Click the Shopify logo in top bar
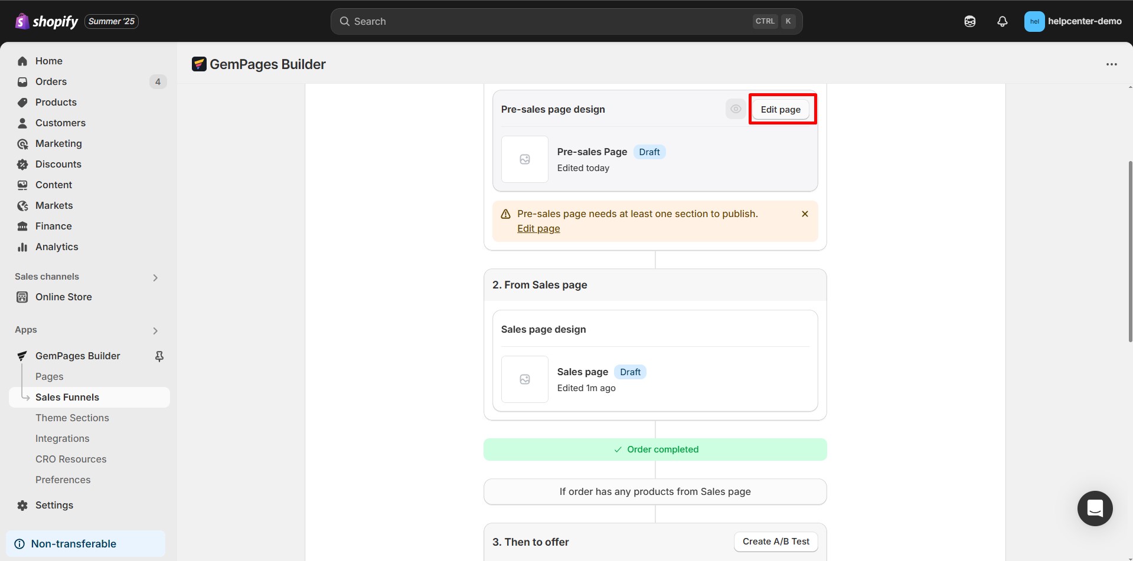The width and height of the screenshot is (1133, 561). coord(47,21)
